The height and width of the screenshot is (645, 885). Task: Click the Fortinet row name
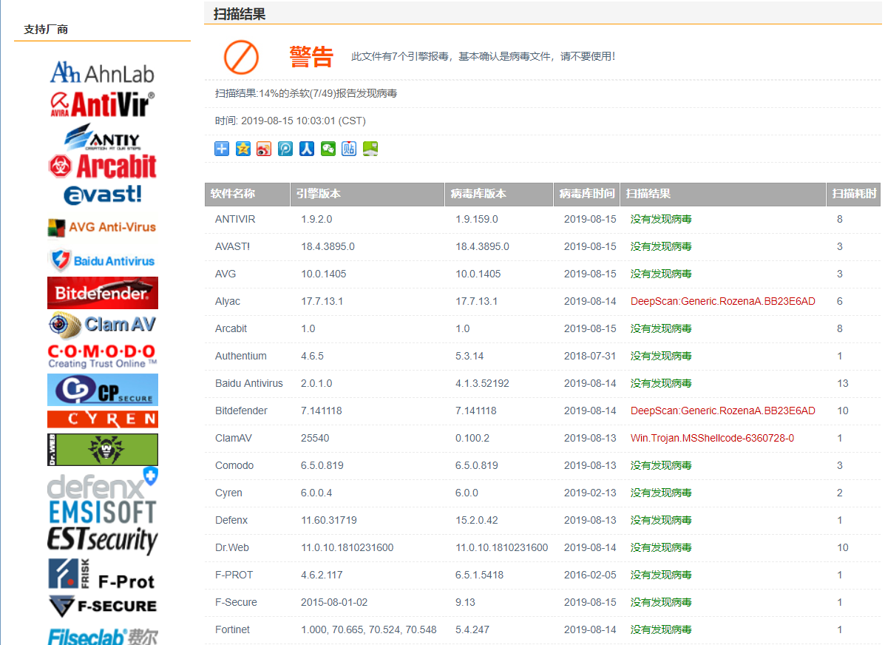[232, 629]
